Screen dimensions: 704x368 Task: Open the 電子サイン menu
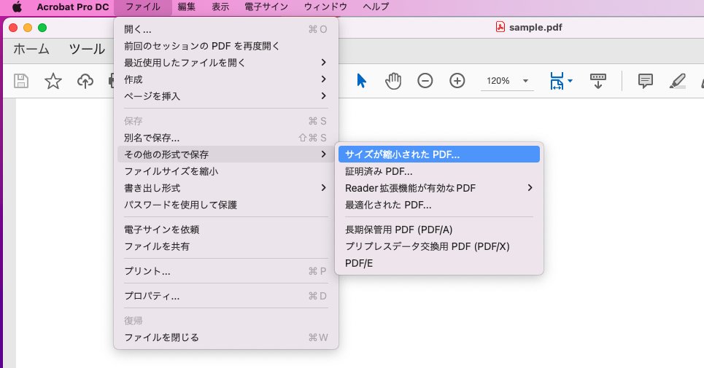tap(266, 7)
